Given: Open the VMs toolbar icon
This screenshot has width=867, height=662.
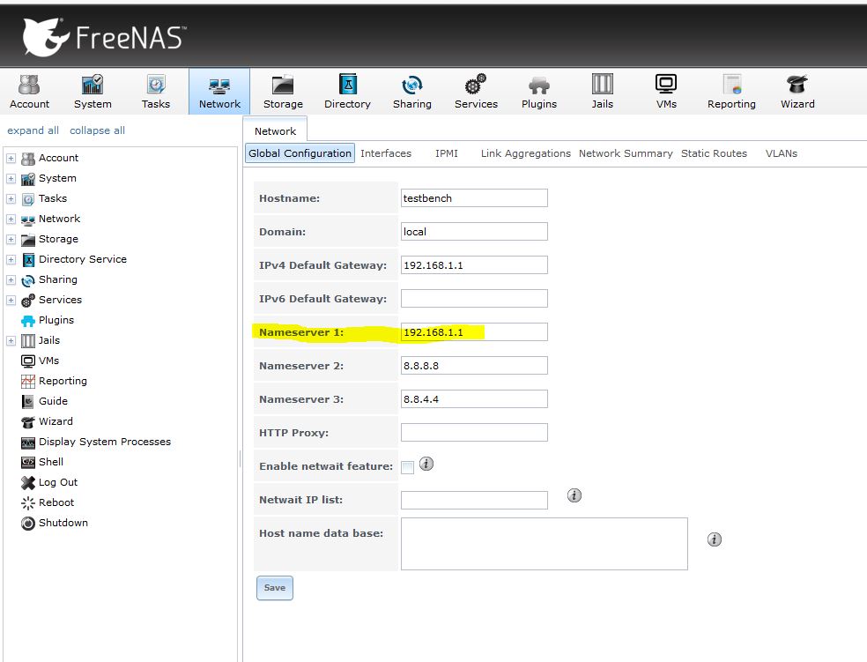Looking at the screenshot, I should click(666, 92).
